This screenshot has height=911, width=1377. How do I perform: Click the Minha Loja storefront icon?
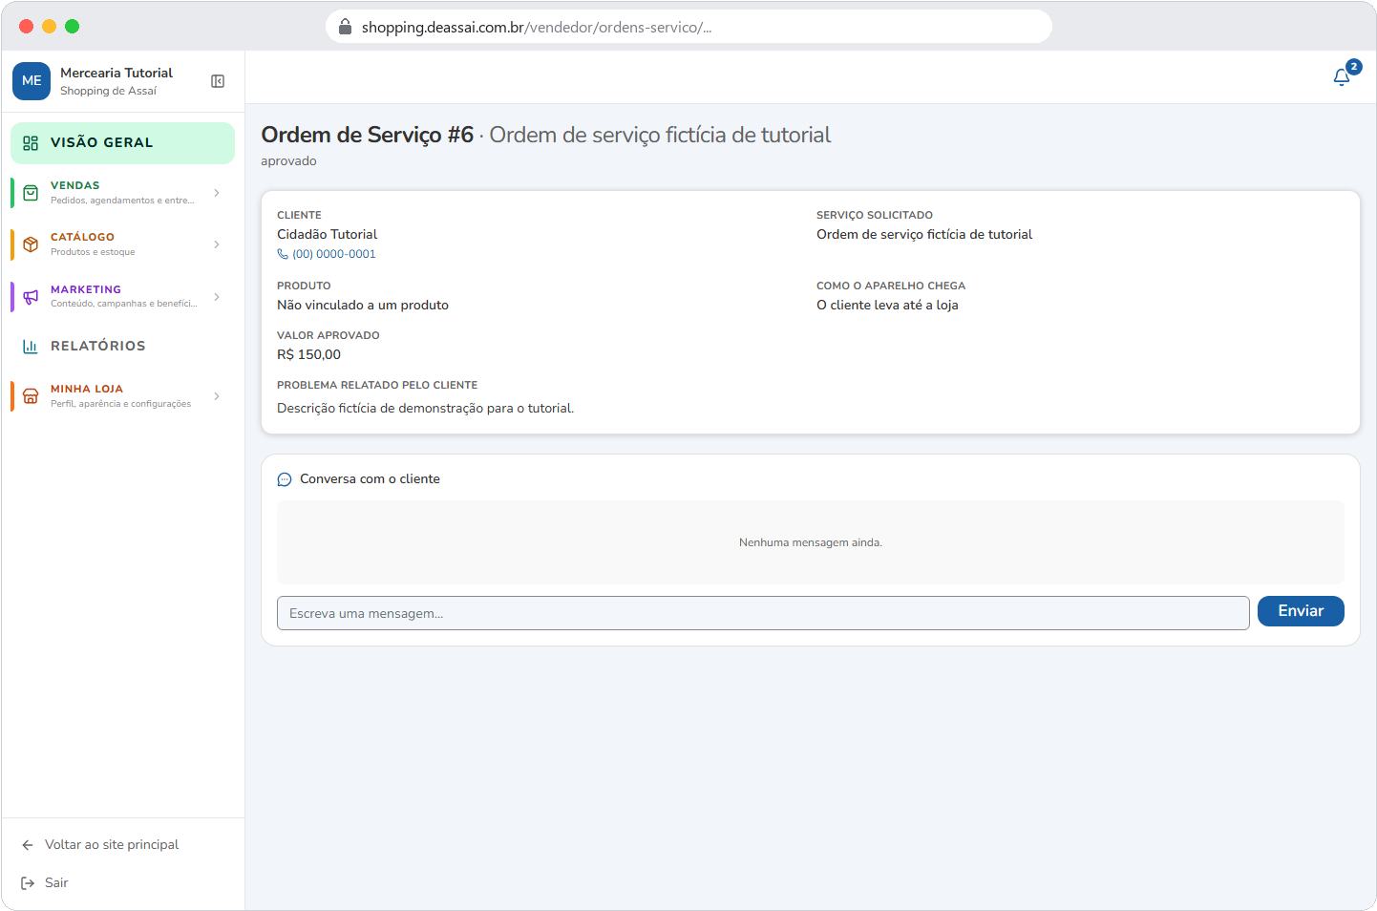pyautogui.click(x=31, y=396)
